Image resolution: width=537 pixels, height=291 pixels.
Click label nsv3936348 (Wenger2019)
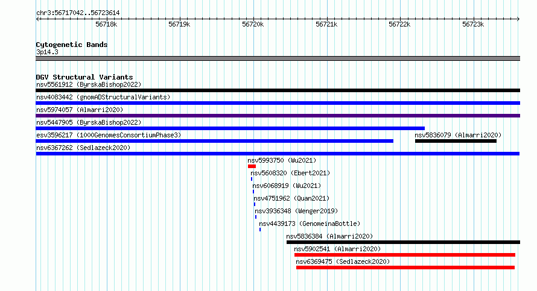pos(296,211)
